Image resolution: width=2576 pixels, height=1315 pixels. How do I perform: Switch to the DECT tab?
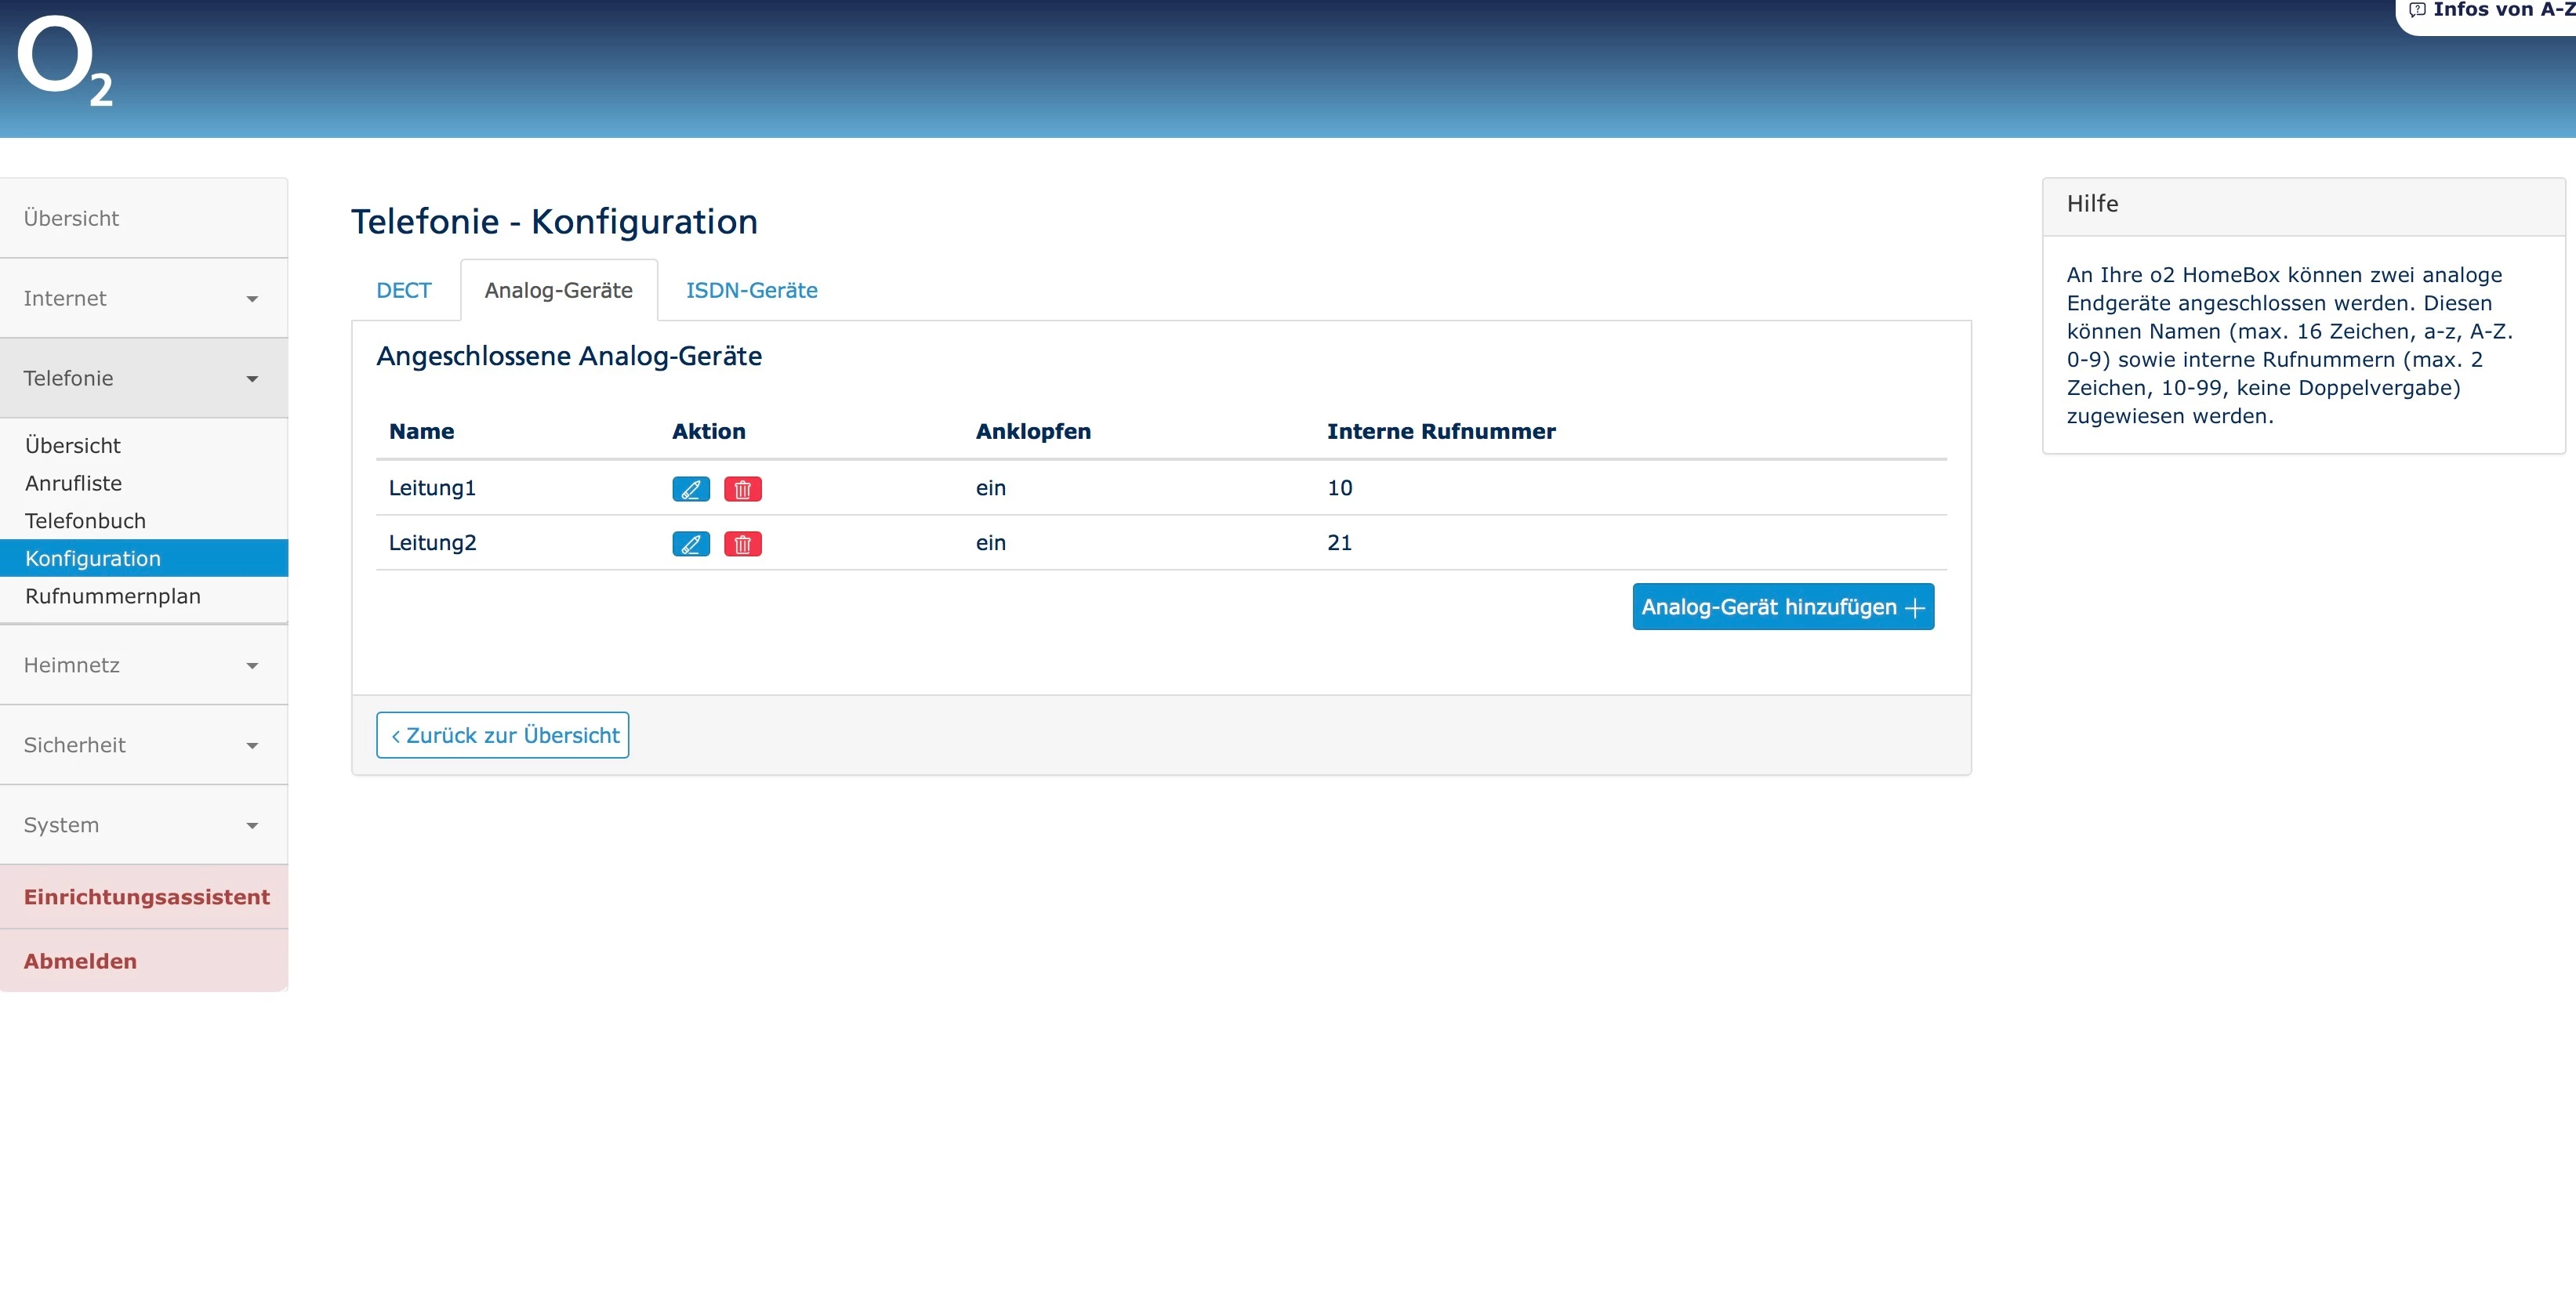pyautogui.click(x=403, y=290)
